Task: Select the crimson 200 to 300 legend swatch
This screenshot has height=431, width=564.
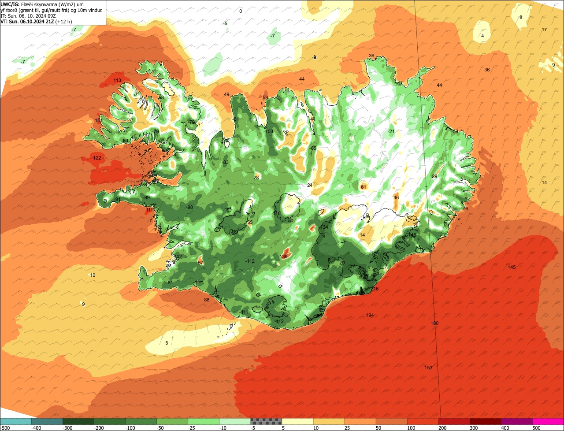Action: coord(454,421)
